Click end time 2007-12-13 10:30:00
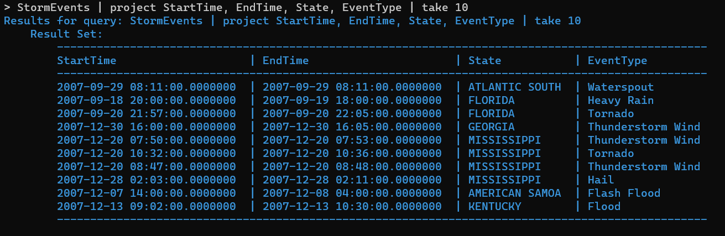 [352, 207]
